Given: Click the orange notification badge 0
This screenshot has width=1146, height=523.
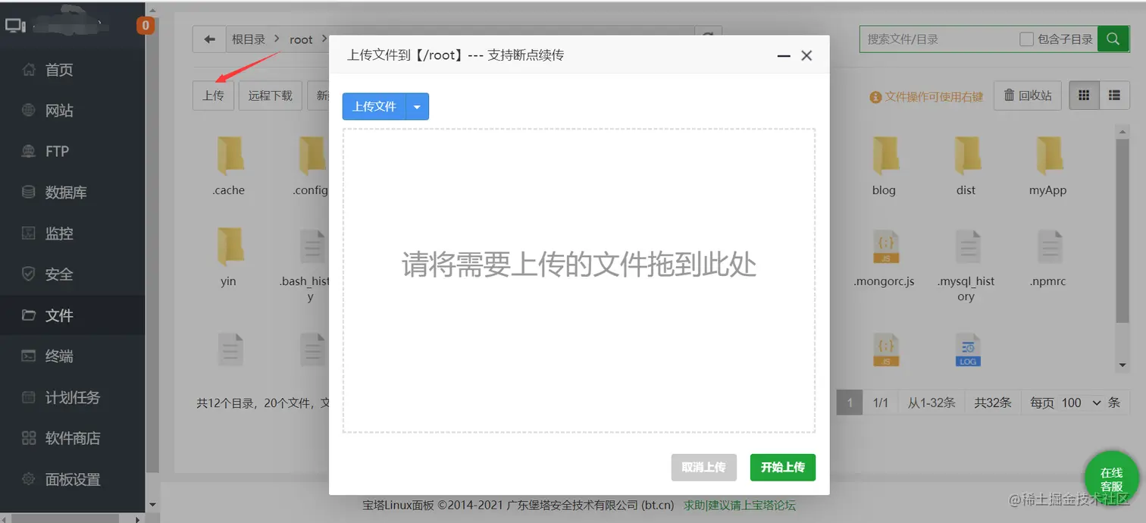Looking at the screenshot, I should click(145, 26).
